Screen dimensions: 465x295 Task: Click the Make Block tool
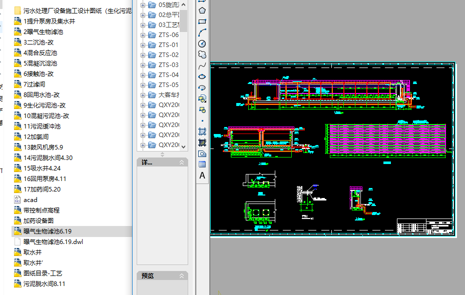(202, 110)
